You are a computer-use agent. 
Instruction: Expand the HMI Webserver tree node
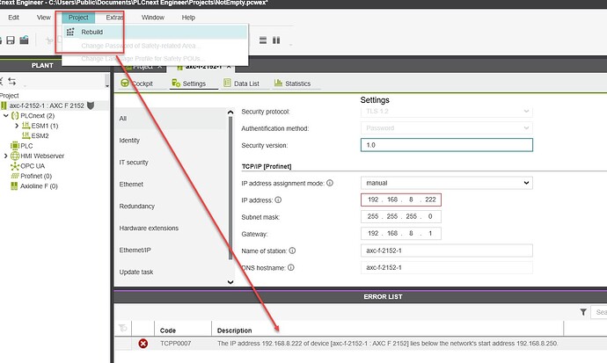click(6, 156)
